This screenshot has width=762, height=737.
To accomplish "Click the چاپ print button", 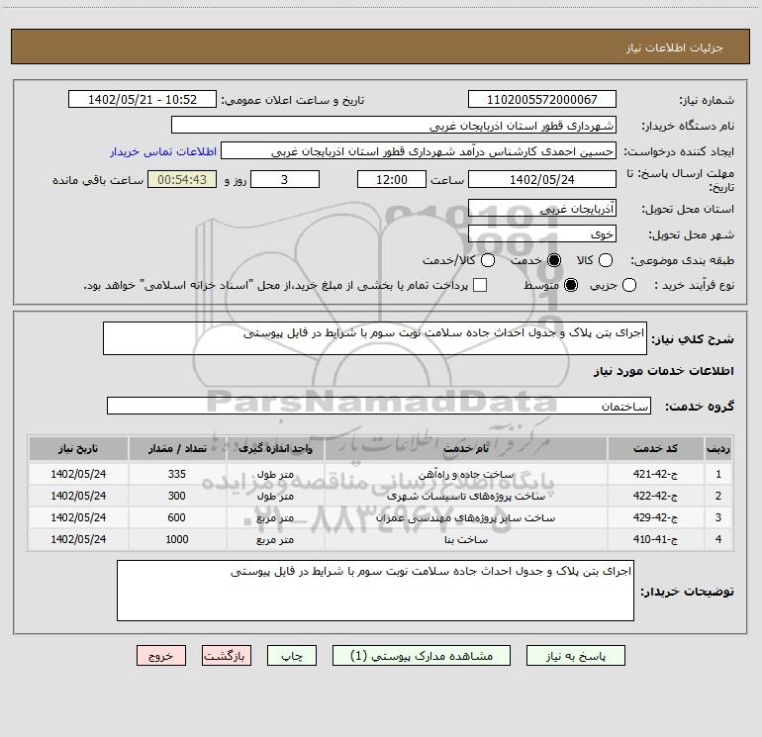I will coord(292,656).
